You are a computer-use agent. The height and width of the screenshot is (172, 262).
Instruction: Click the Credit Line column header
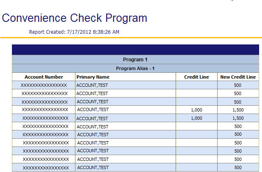[x=196, y=77]
